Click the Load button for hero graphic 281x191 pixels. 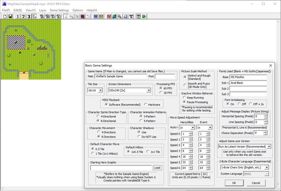click(x=157, y=168)
